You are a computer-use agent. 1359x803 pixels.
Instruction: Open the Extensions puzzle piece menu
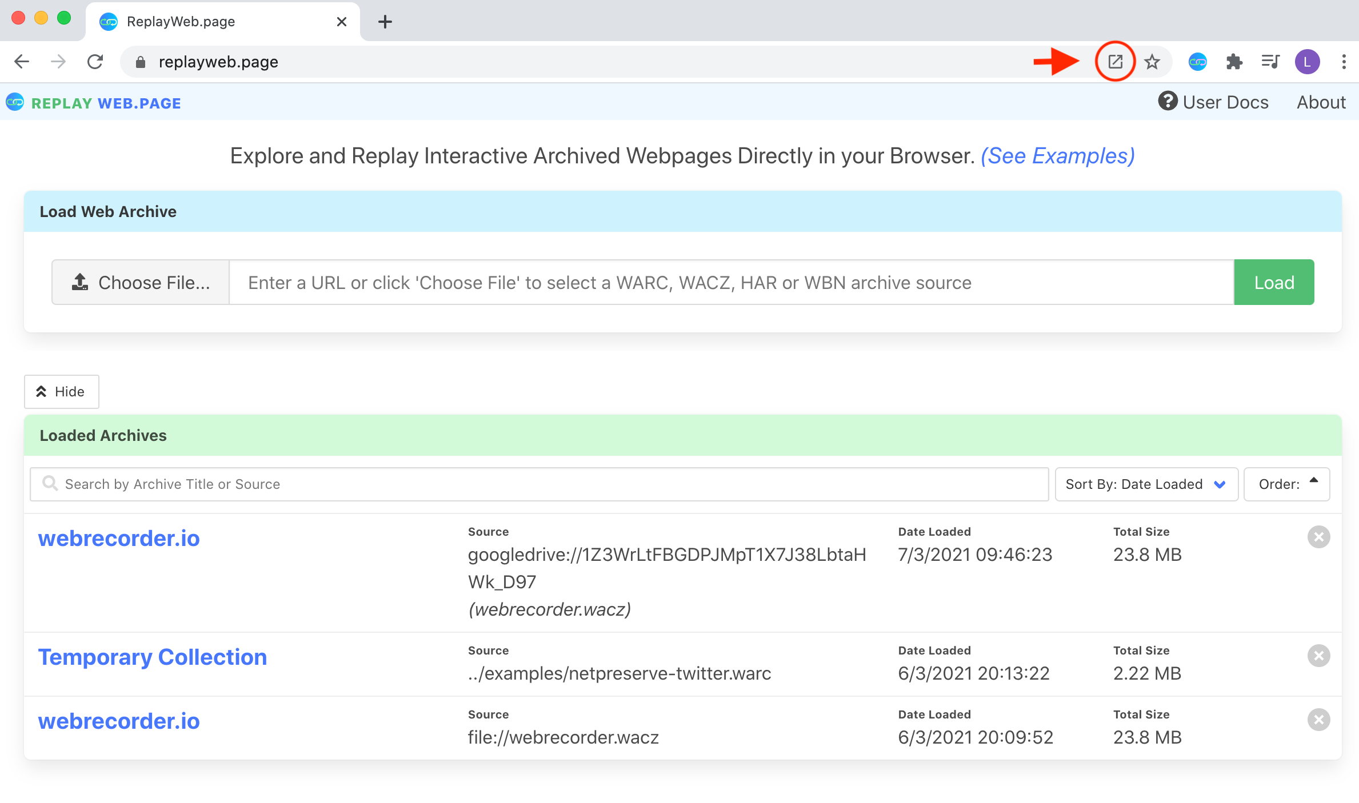click(1234, 62)
